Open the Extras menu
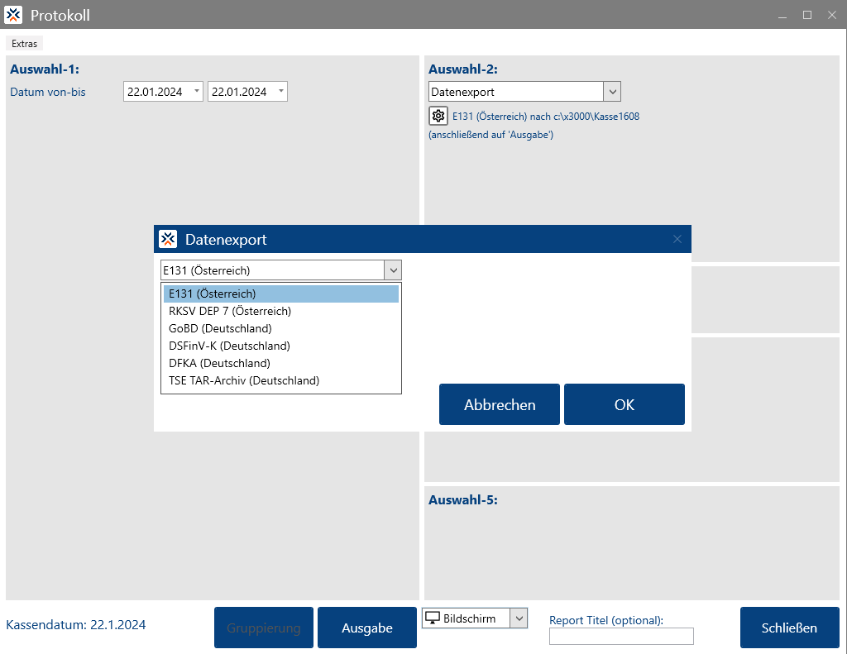This screenshot has height=654, width=847. (24, 43)
